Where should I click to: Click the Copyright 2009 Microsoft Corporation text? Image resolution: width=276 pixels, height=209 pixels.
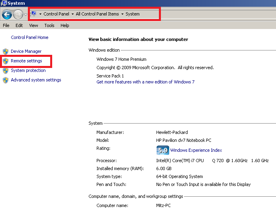(155, 68)
